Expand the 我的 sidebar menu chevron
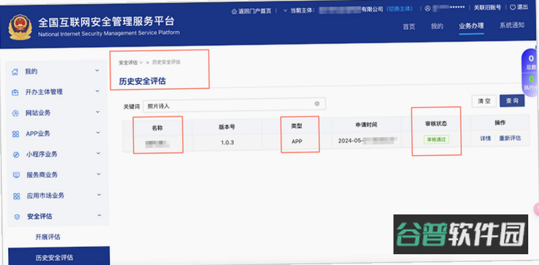 tap(97, 71)
